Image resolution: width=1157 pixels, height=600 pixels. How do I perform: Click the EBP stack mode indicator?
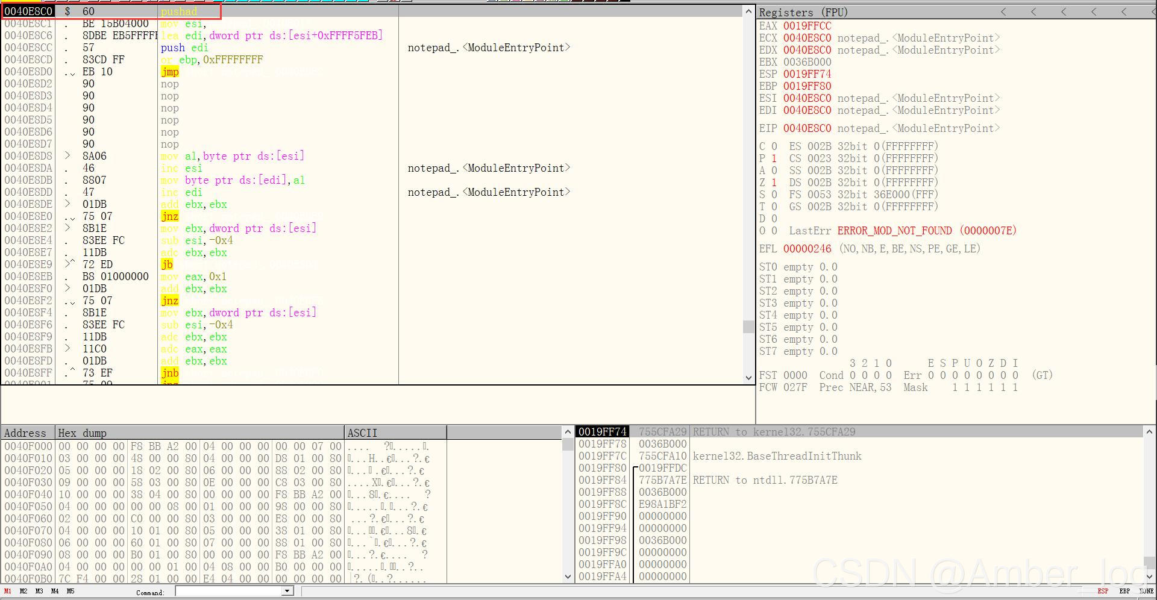point(1124,592)
